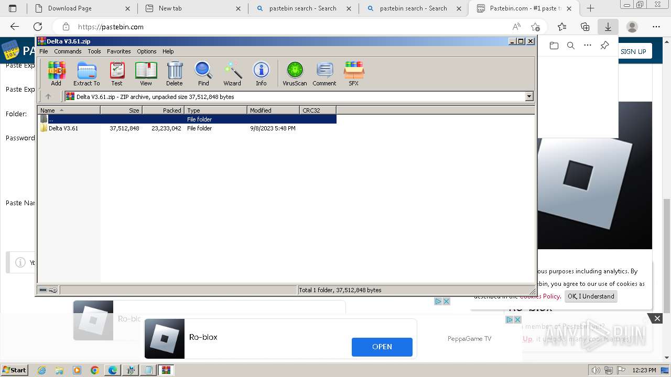Add page to favorites star icon
The width and height of the screenshot is (671, 377).
pos(535,27)
